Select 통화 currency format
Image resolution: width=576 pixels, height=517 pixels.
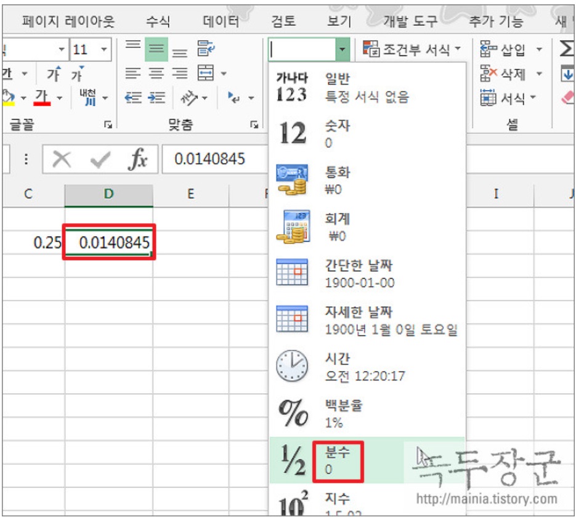(367, 181)
